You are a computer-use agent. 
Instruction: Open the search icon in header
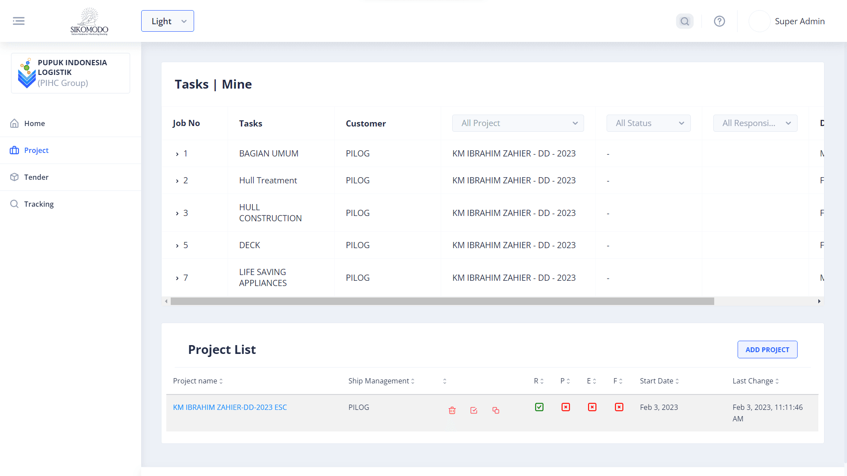(685, 21)
